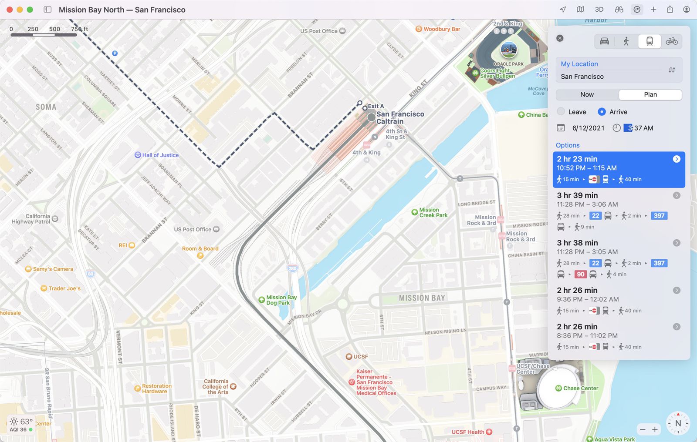Open the Options link
The height and width of the screenshot is (442, 697).
pos(567,145)
